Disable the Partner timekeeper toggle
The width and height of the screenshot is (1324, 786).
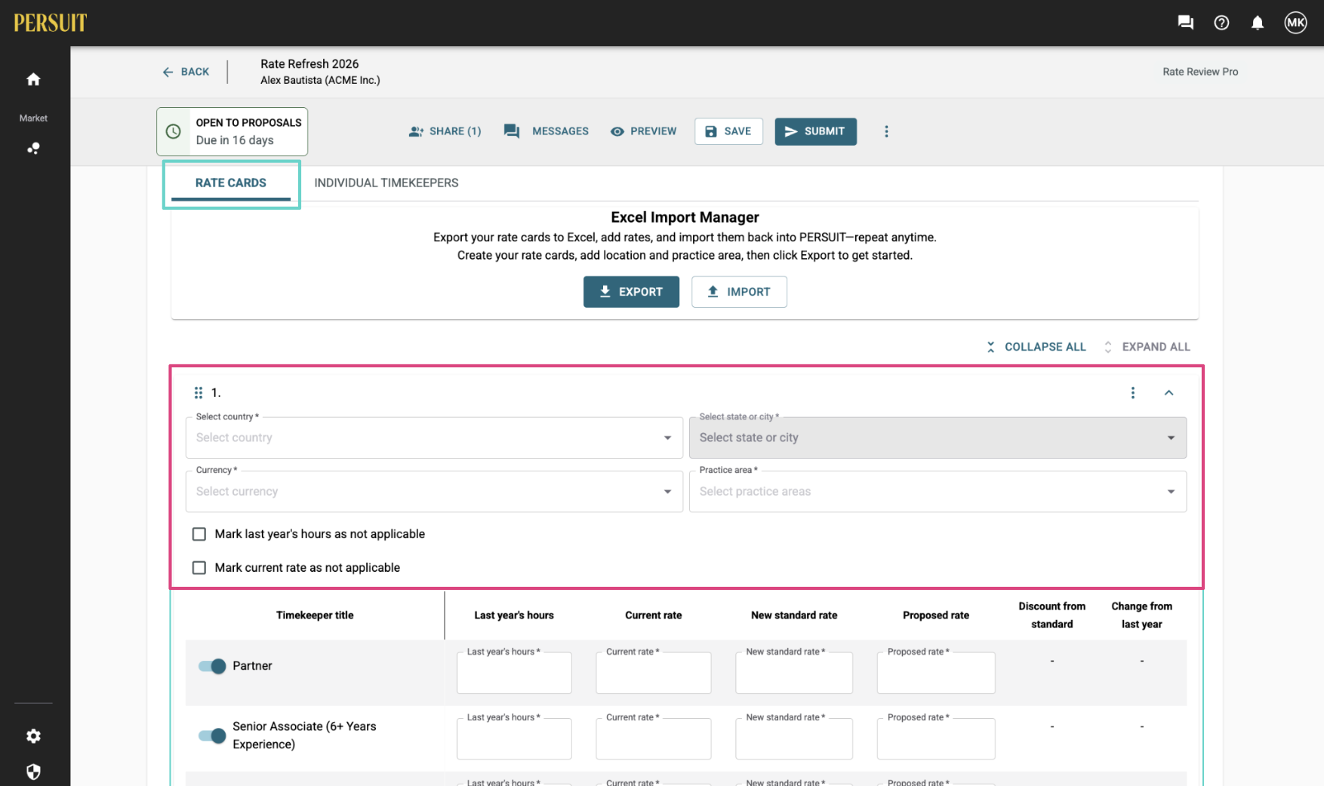click(x=210, y=666)
